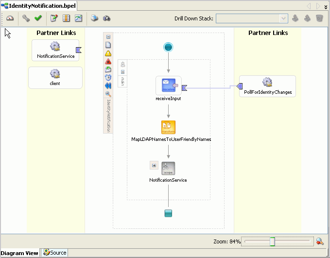Image resolution: width=330 pixels, height=258 pixels.
Task: Click the zoom slider handle
Action: [x=272, y=241]
